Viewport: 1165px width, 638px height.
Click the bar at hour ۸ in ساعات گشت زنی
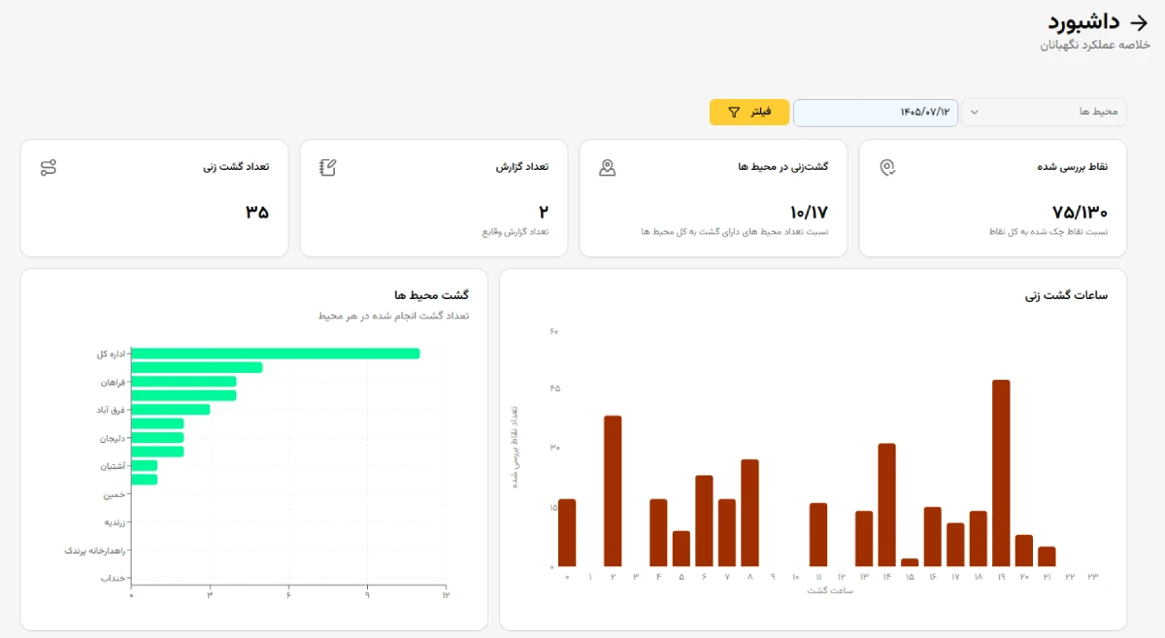tap(749, 513)
